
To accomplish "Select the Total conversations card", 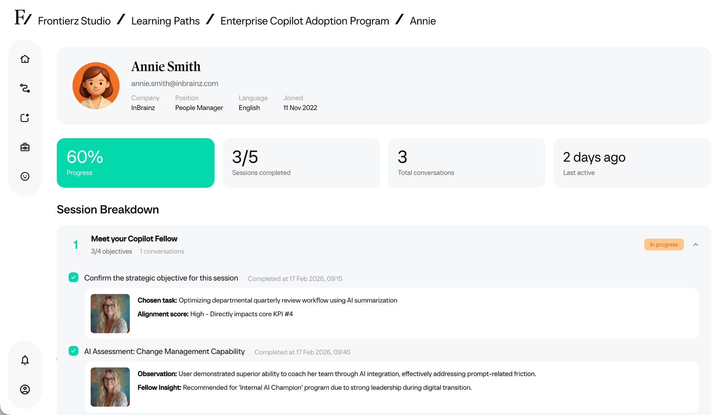I will coord(466,163).
